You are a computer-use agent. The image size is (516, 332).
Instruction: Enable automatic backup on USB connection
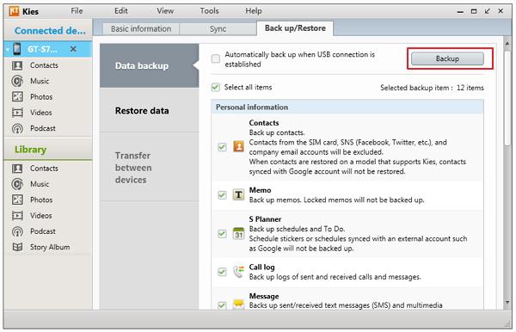(x=216, y=58)
